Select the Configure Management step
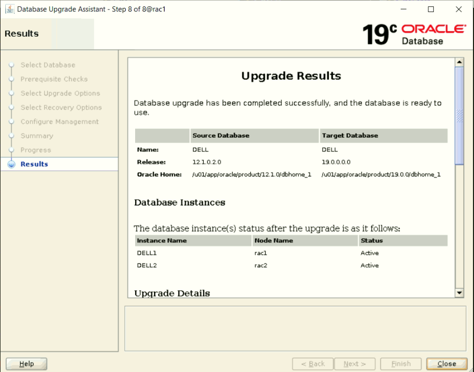 click(60, 122)
